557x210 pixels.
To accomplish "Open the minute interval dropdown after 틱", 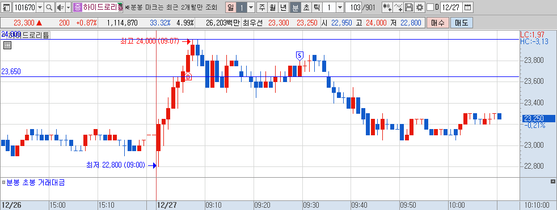I will click(340, 7).
